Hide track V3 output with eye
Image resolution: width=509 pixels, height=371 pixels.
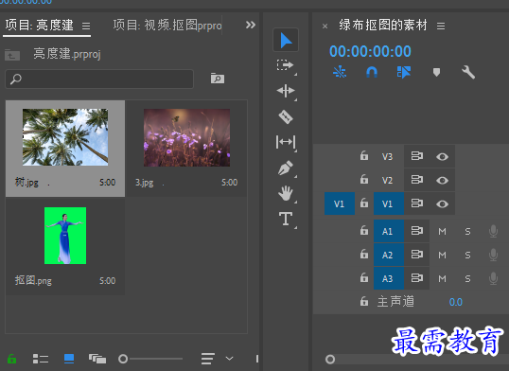coord(442,156)
